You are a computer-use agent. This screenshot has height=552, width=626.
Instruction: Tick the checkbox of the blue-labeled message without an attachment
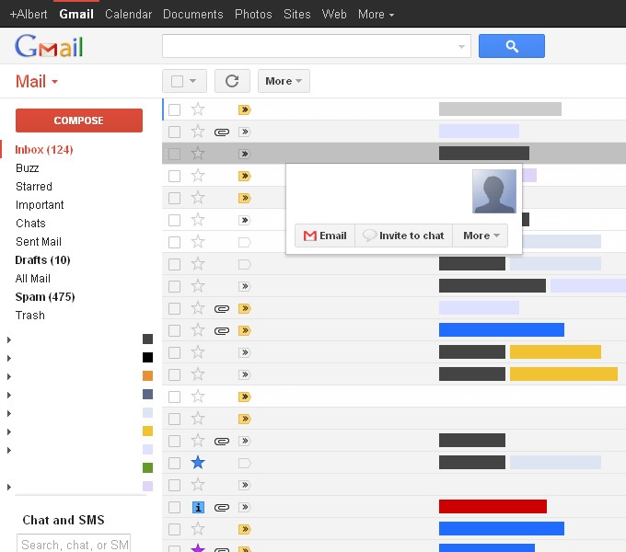175,529
